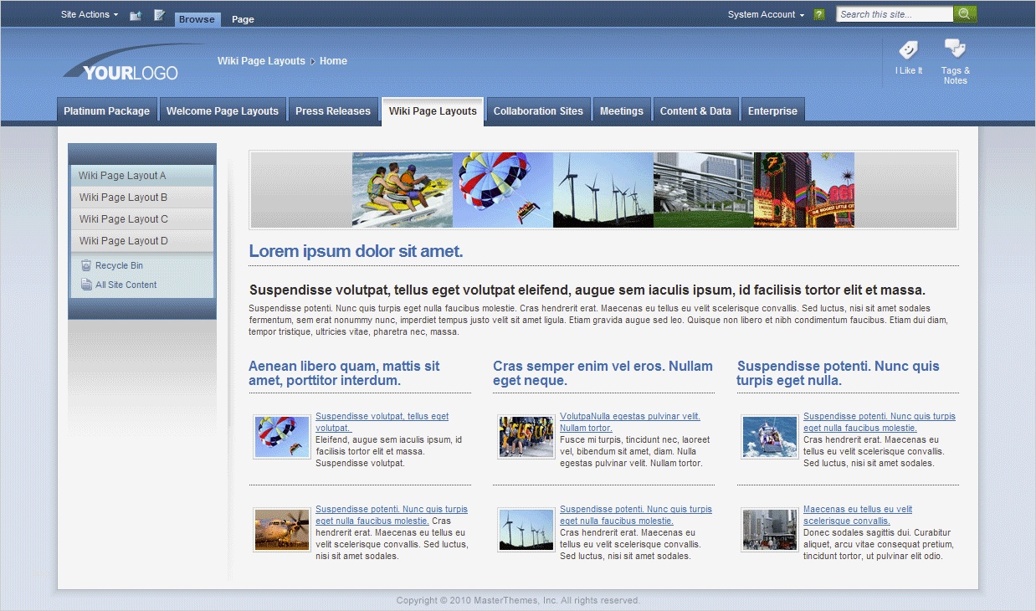Click the Edit page pencil icon

point(159,14)
